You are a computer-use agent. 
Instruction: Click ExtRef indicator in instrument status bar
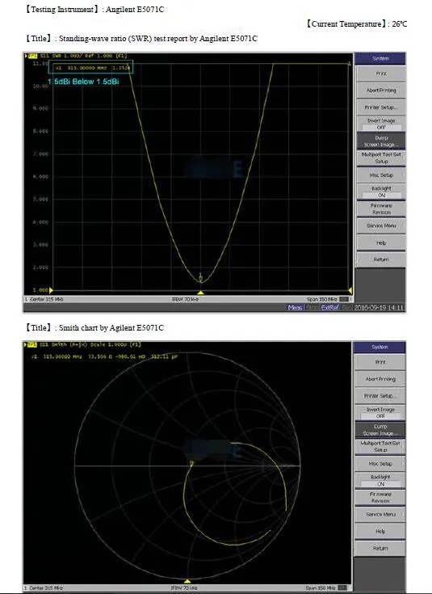330,308
